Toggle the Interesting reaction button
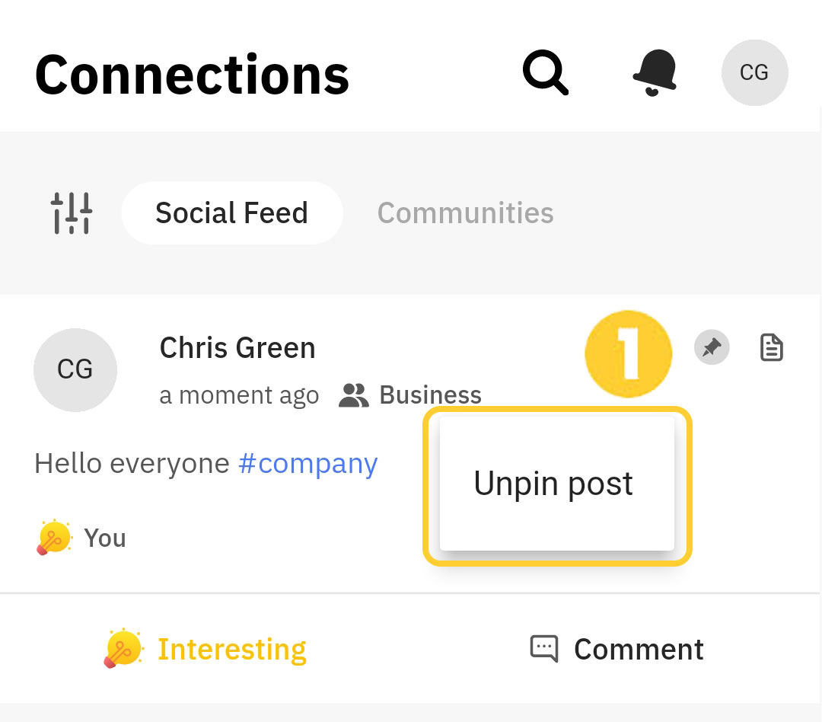Viewport: 822px width, 722px height. [x=205, y=649]
